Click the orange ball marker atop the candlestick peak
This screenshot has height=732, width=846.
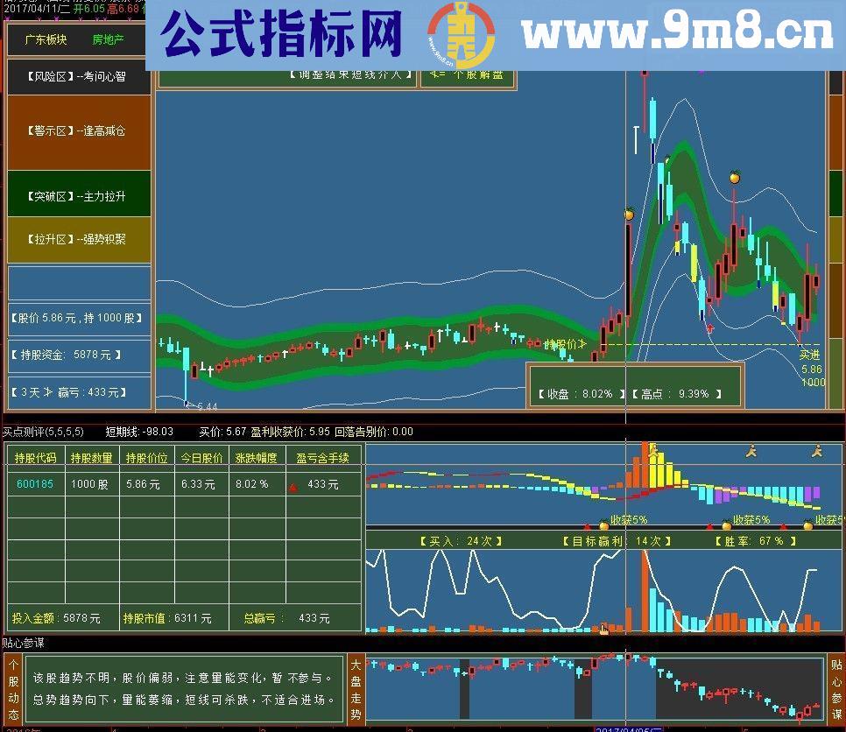coord(734,176)
